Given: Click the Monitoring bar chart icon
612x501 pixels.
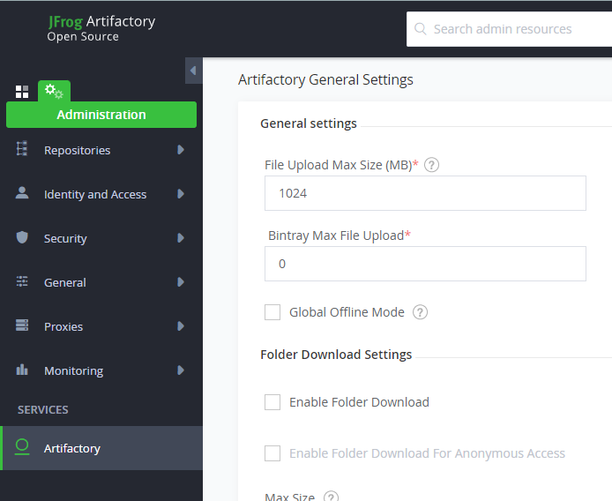Looking at the screenshot, I should pos(22,370).
